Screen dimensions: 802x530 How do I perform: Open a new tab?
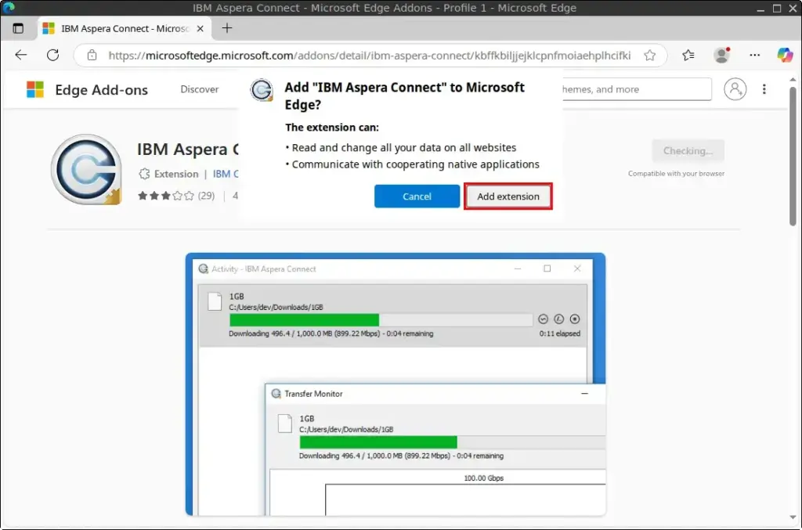point(227,28)
